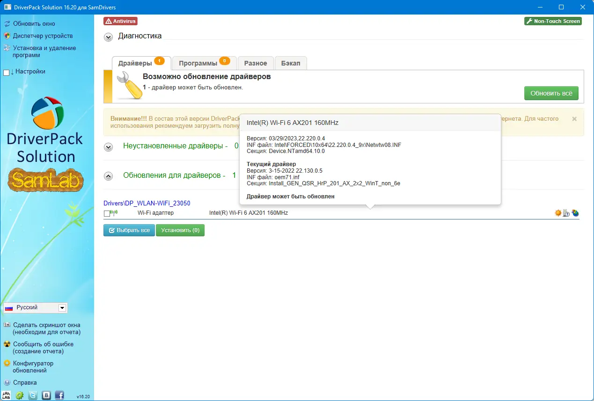Switch to the Программы tab
The height and width of the screenshot is (401, 594).
pyautogui.click(x=205, y=63)
